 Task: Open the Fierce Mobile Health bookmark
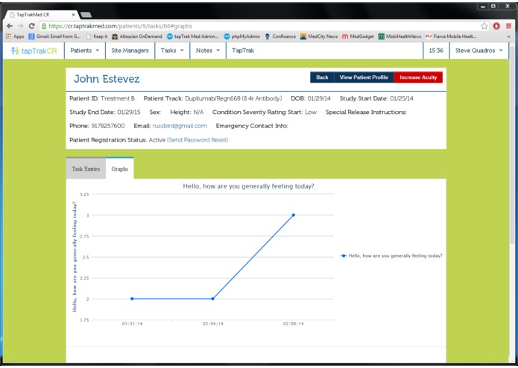pyautogui.click(x=451, y=37)
